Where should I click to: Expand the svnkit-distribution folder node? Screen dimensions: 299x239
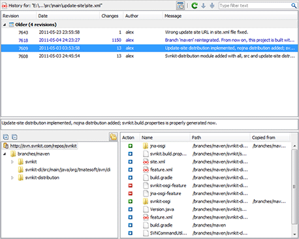pos(12,178)
